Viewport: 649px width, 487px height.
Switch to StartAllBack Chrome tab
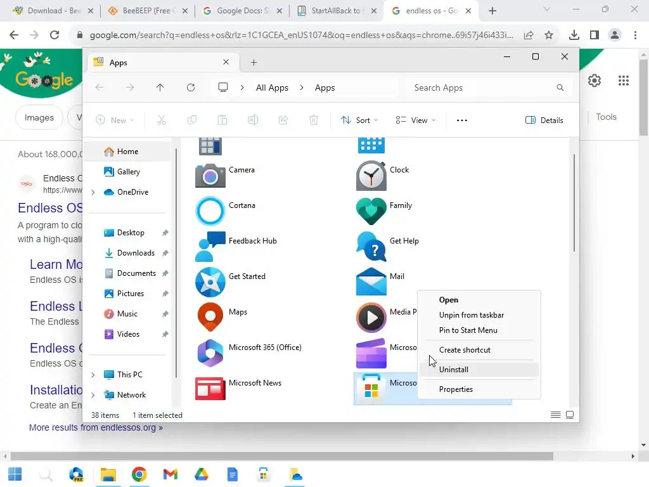pyautogui.click(x=337, y=11)
